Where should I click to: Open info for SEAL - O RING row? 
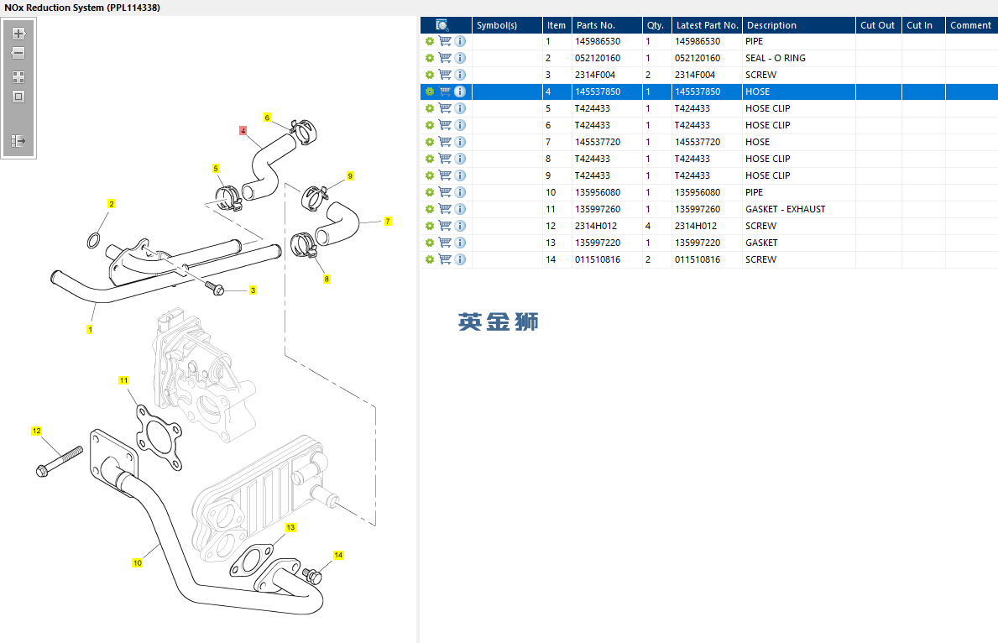[460, 58]
